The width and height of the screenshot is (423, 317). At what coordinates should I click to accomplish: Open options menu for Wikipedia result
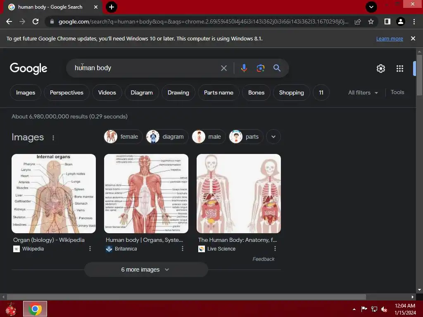tap(90, 248)
